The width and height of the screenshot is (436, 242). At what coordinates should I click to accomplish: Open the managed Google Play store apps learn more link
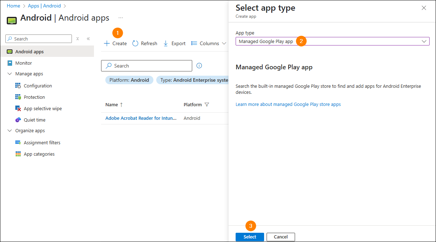coord(288,104)
